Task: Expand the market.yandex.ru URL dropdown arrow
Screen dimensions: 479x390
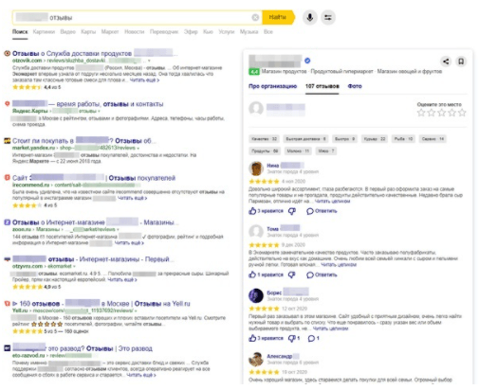Action: pyautogui.click(x=138, y=148)
